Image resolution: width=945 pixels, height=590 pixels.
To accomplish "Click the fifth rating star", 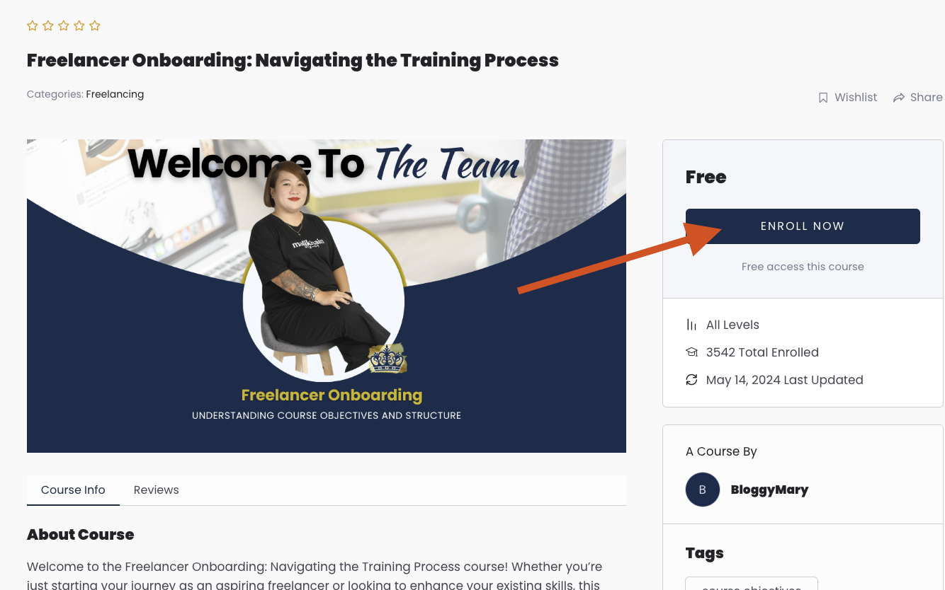I will point(95,26).
